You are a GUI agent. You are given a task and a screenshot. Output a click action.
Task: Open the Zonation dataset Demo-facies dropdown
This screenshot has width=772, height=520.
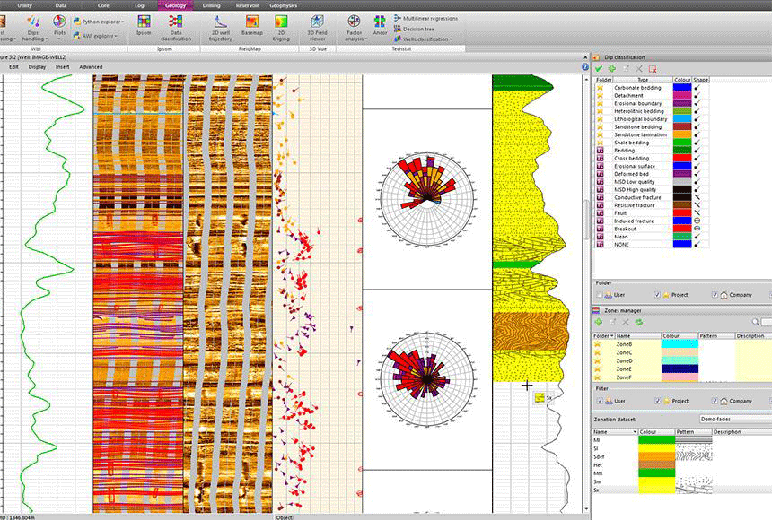click(735, 420)
